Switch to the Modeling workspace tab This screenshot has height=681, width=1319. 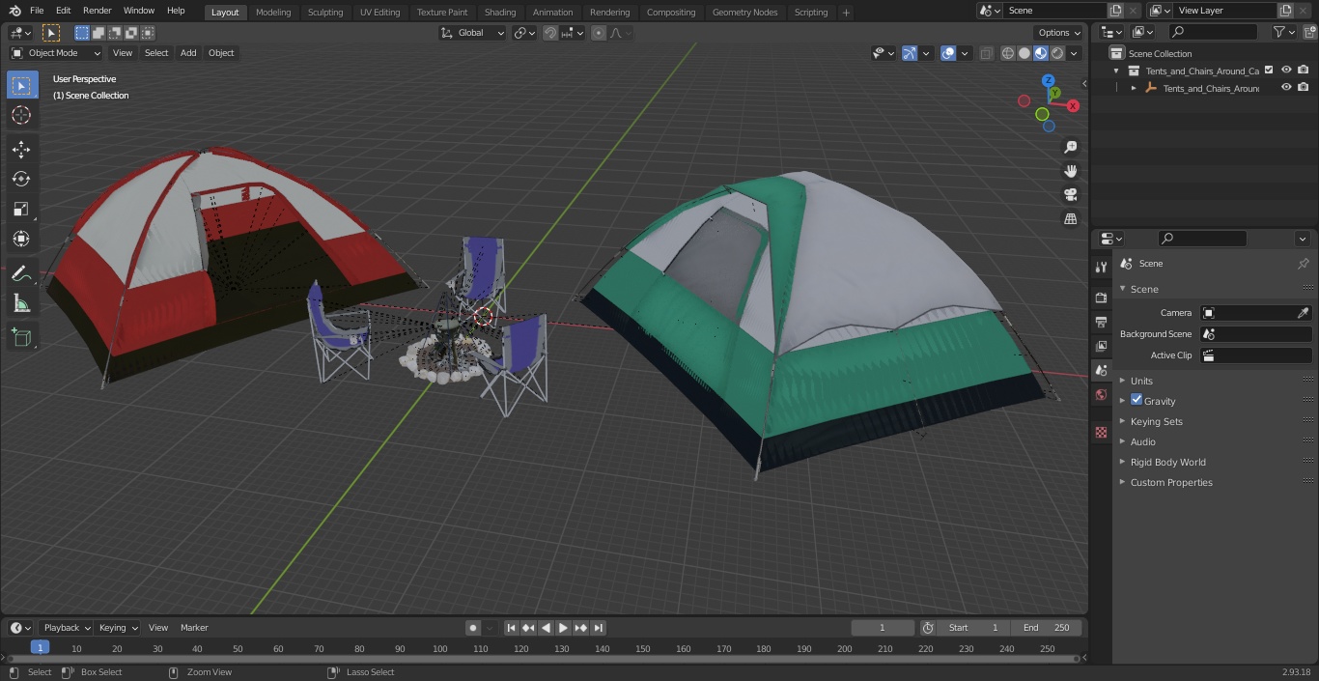[x=273, y=12]
